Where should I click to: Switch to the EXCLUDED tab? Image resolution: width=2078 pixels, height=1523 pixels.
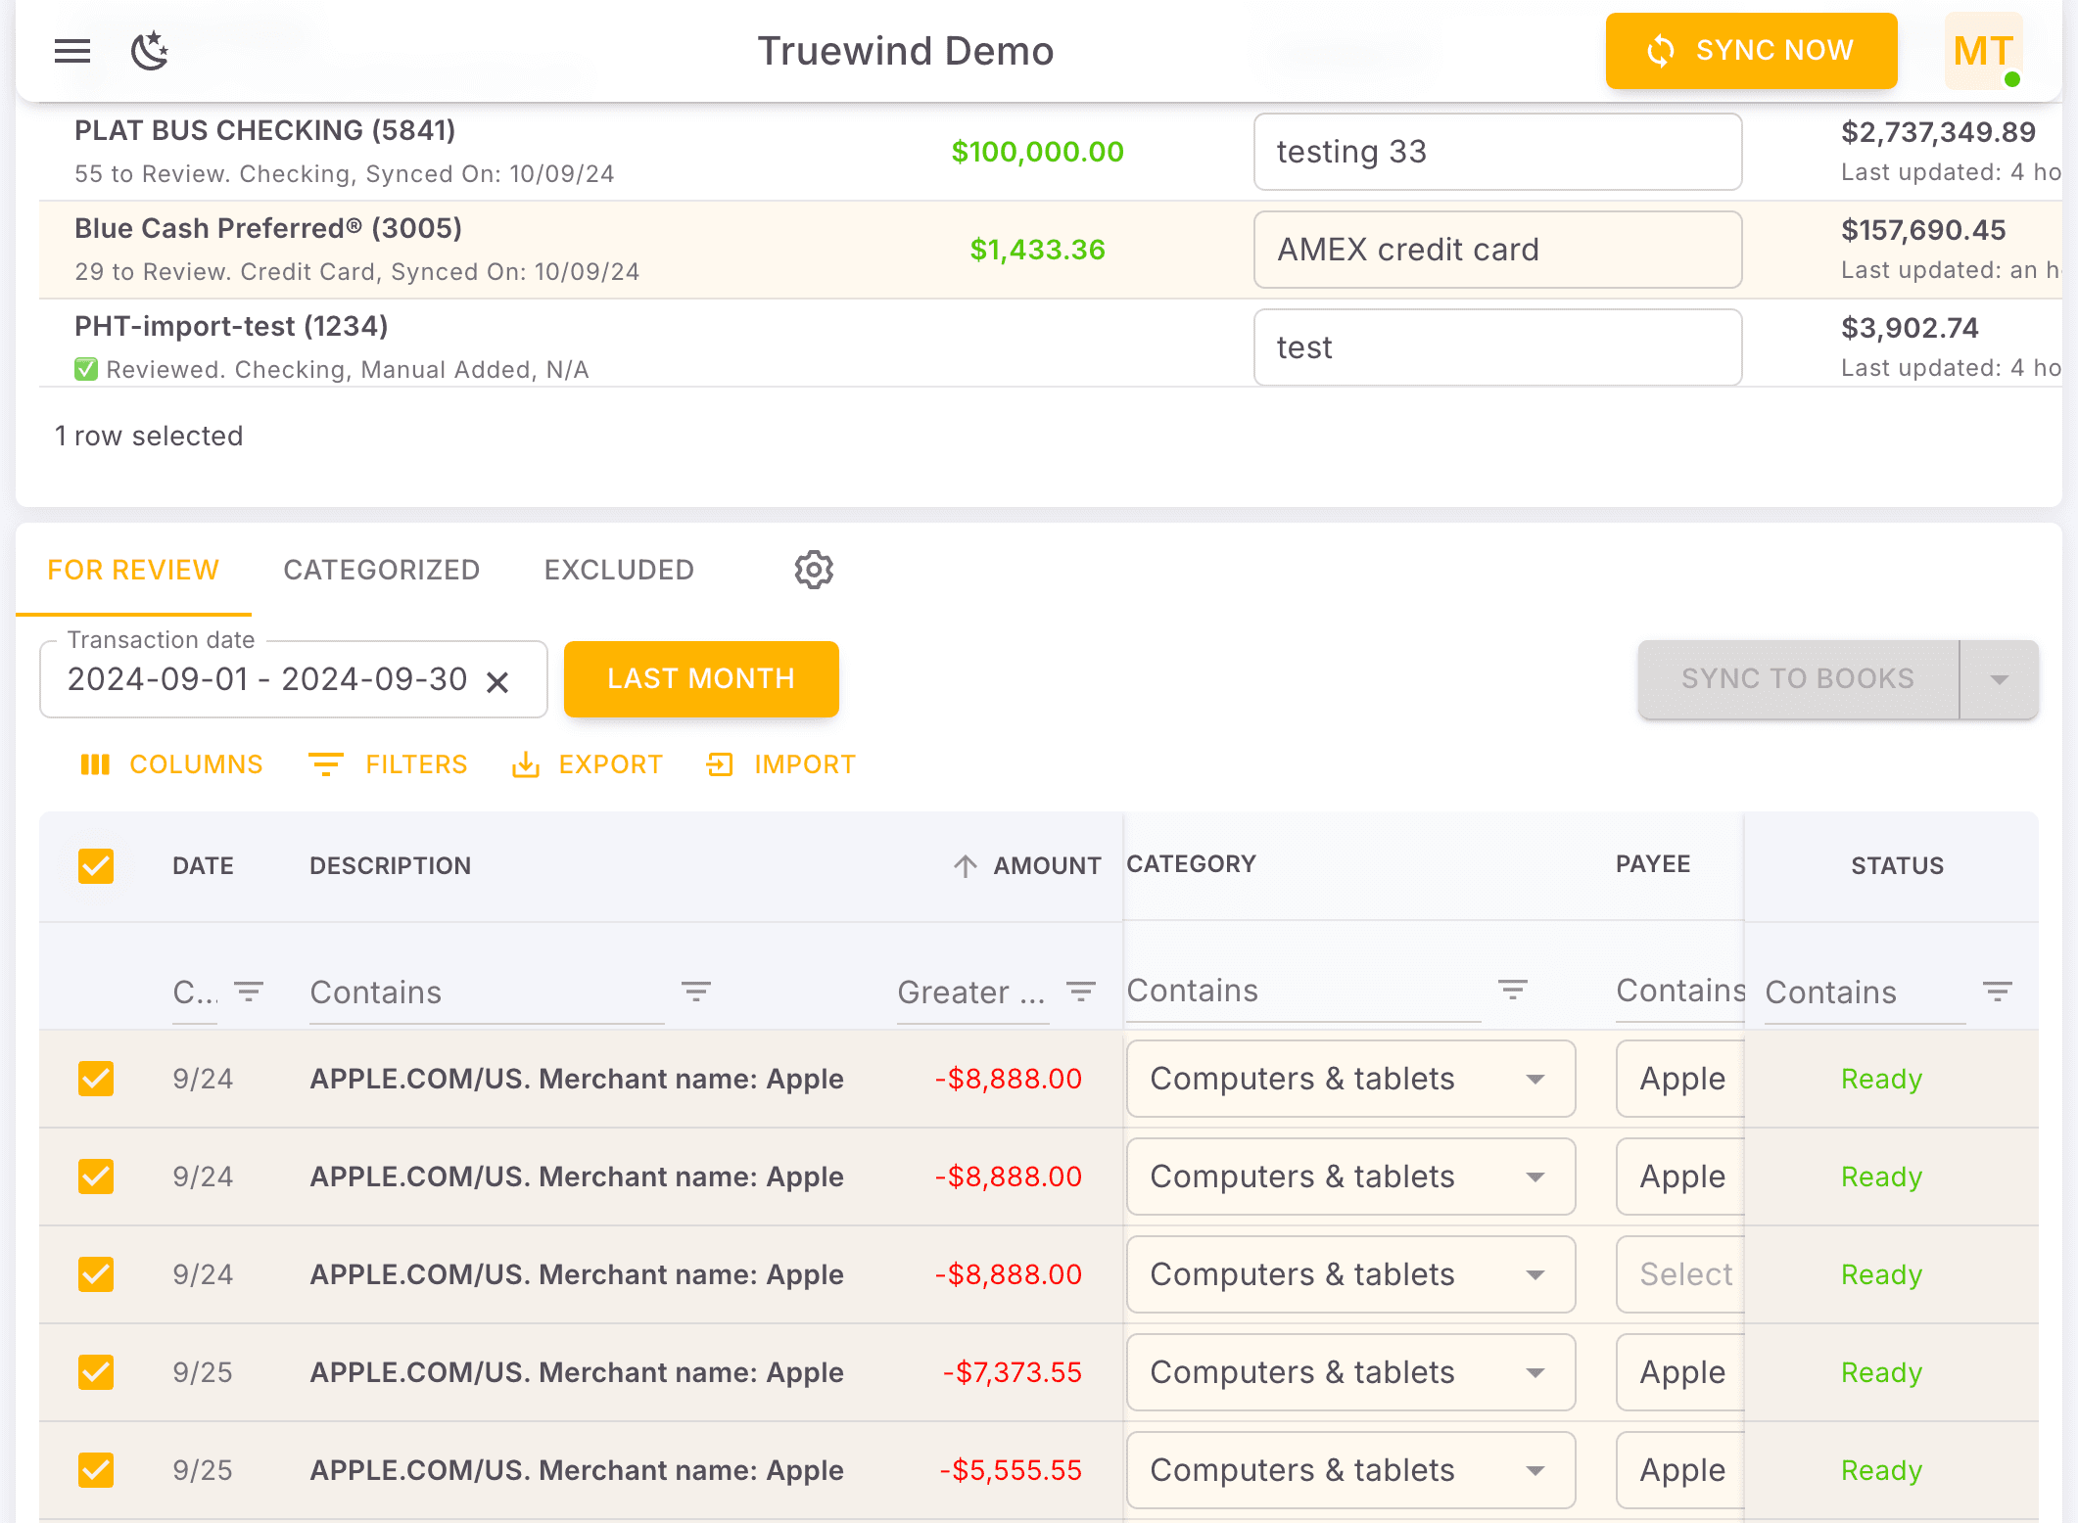(619, 570)
